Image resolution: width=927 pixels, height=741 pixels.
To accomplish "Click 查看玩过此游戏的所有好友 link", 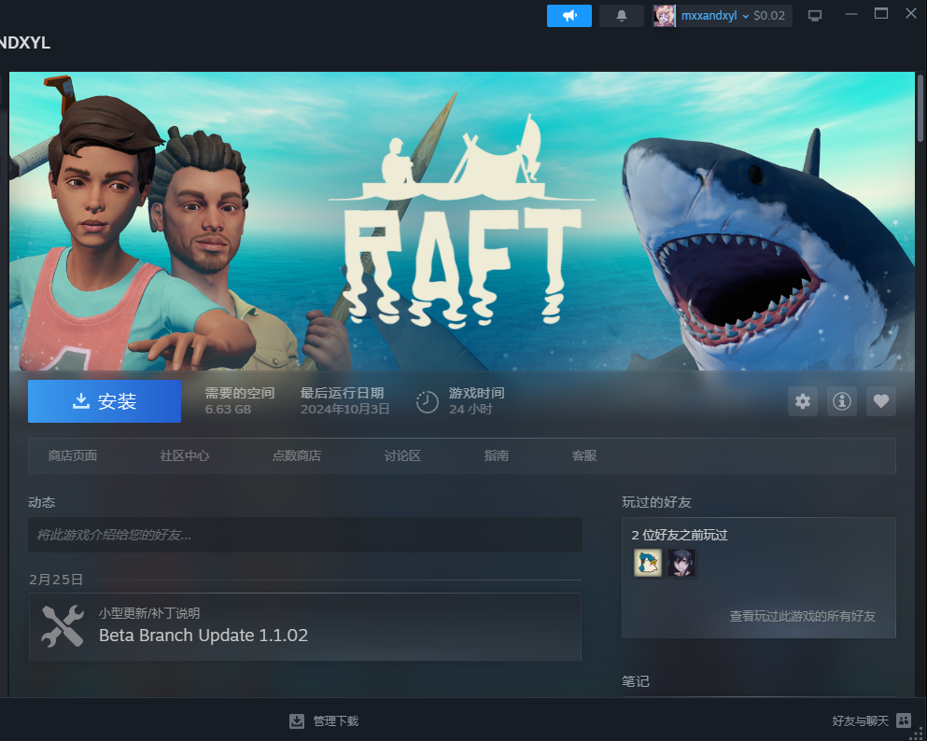I will [802, 616].
